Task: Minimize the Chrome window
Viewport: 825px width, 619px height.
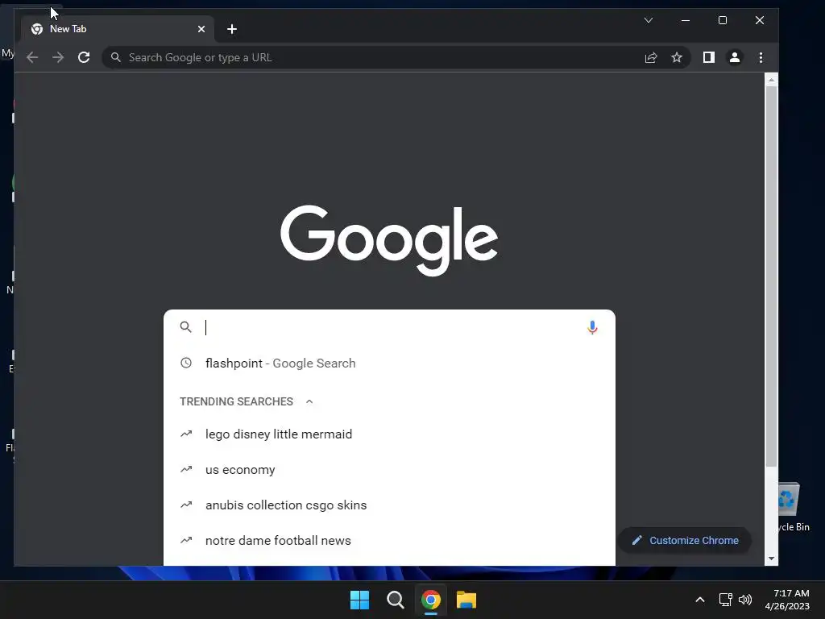Action: [685, 20]
